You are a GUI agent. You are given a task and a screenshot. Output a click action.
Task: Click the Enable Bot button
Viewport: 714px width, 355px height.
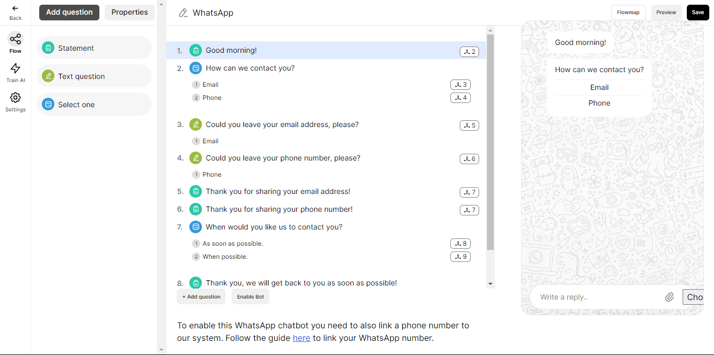point(251,296)
